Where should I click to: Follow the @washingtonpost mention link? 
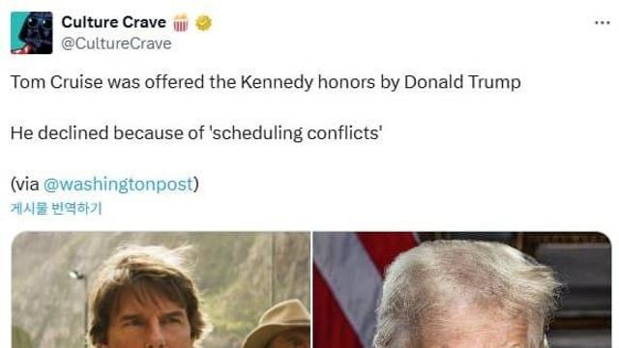pyautogui.click(x=118, y=185)
